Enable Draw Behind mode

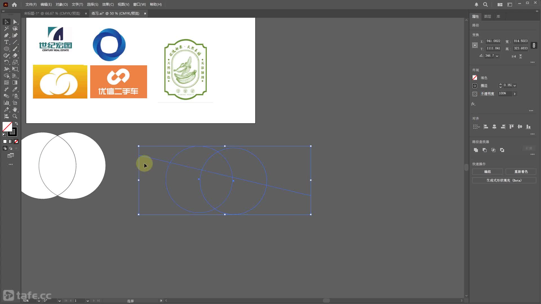coord(10,148)
